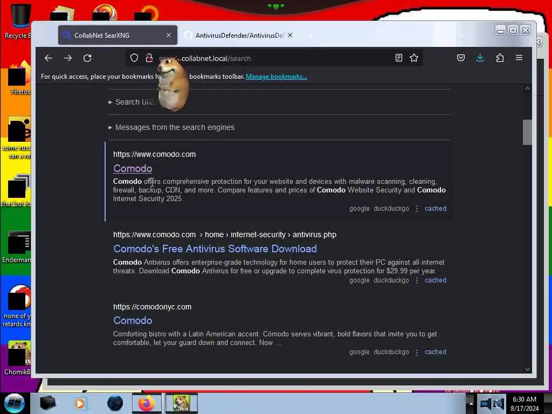Open the dark globe taskbar icon

115,403
